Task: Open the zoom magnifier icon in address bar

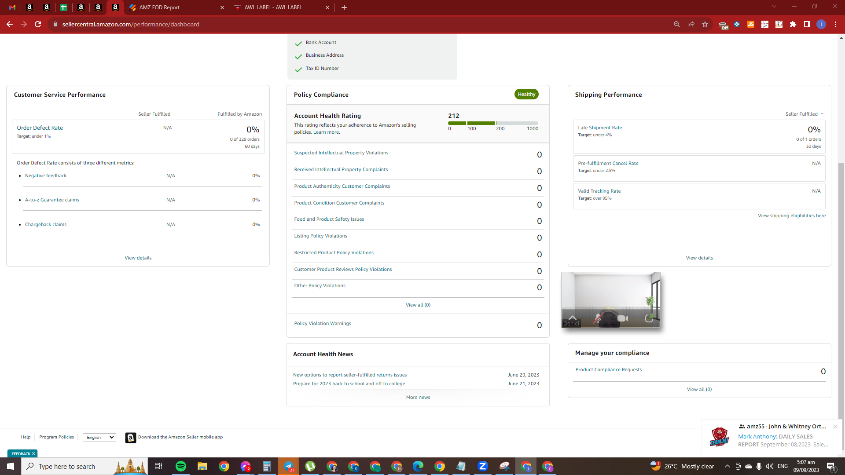Action: coord(677,24)
